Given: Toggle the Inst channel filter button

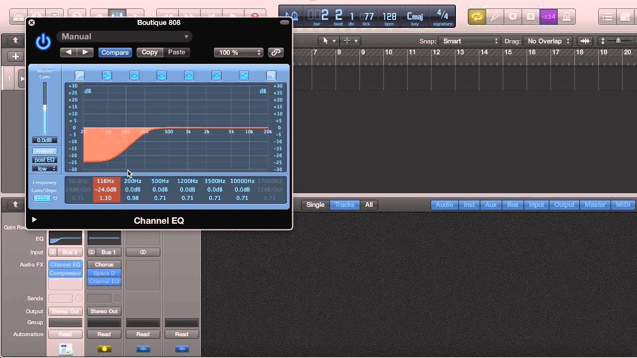Looking at the screenshot, I should point(469,205).
